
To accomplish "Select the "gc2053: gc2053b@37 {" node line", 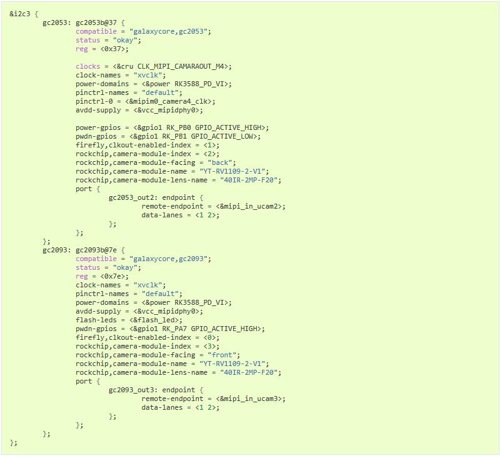I will click(84, 23).
